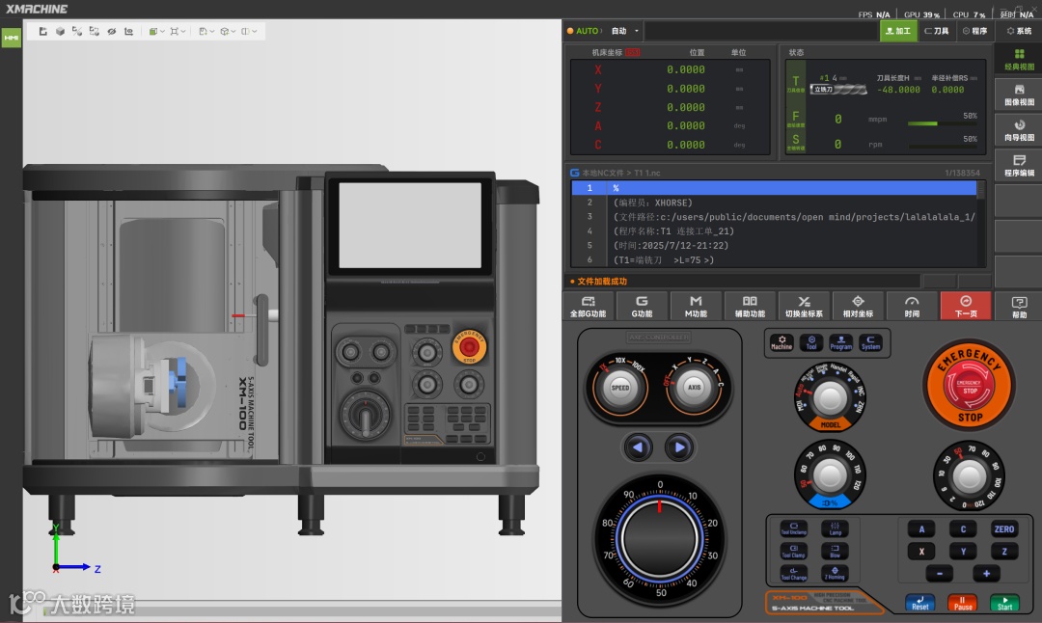Click the Tool panel button
This screenshot has height=623, width=1042.
pyautogui.click(x=811, y=342)
